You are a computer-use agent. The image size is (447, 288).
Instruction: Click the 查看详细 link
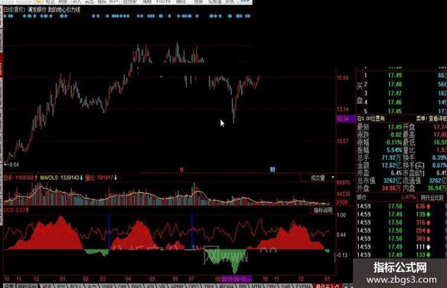[x=438, y=118]
